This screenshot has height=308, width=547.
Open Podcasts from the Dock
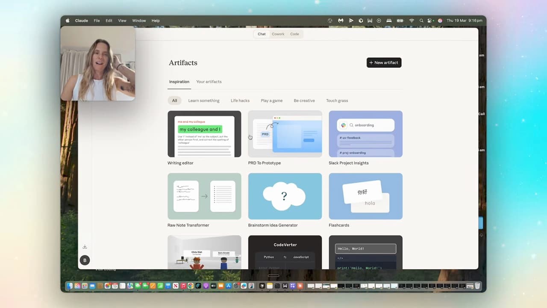click(x=206, y=286)
